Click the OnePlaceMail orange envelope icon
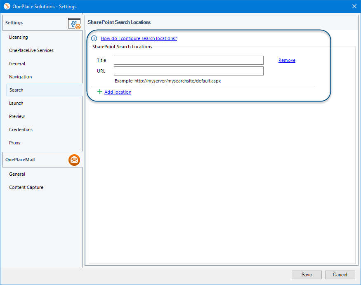The width and height of the screenshot is (361, 285). 74,160
